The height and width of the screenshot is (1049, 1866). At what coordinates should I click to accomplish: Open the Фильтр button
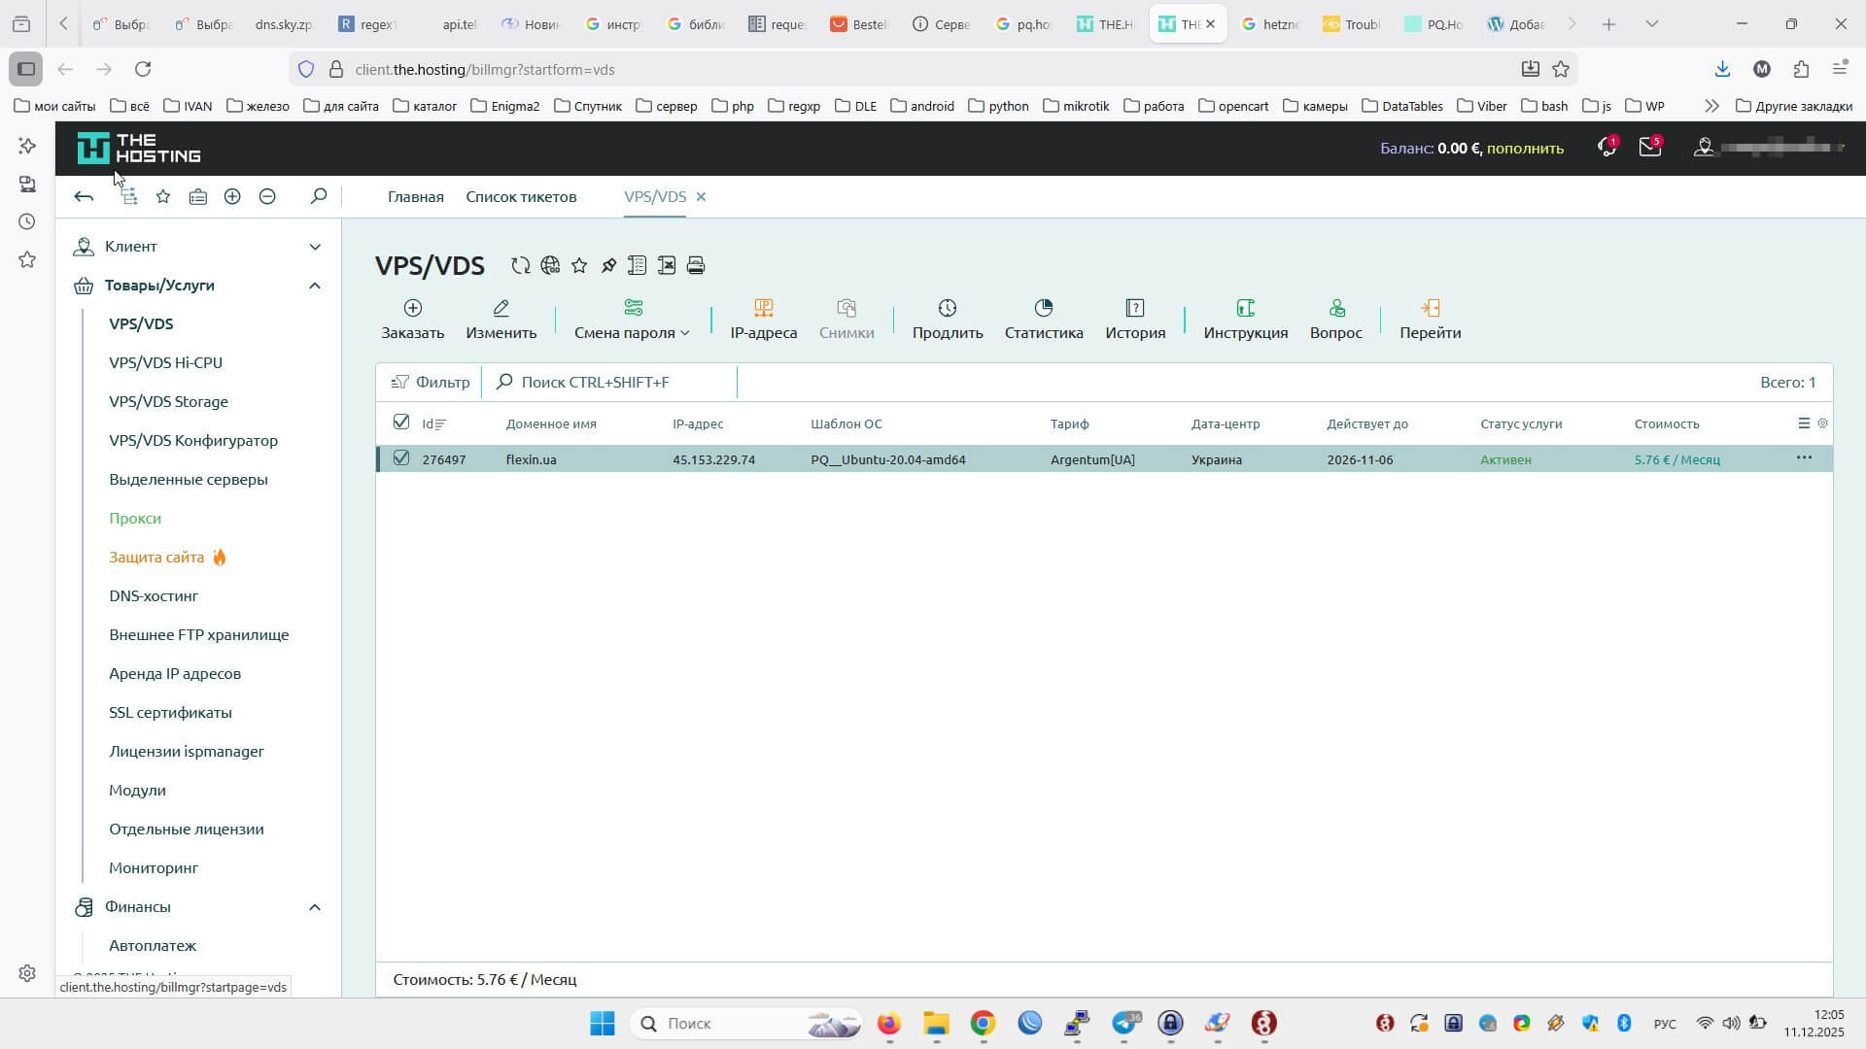(430, 383)
